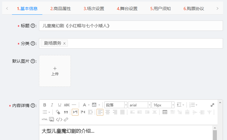Switch to the 6.购票协议 tab
This screenshot has width=227, height=140.
[194, 9]
